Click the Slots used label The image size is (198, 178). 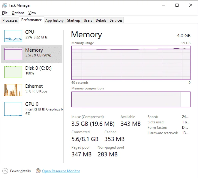pos(156,122)
